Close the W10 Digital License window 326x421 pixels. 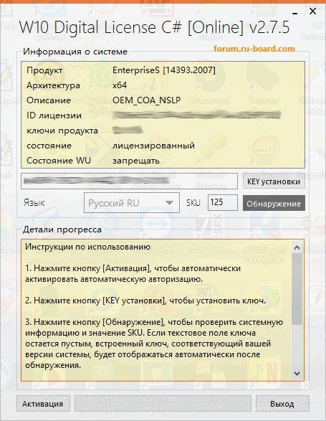click(x=312, y=11)
